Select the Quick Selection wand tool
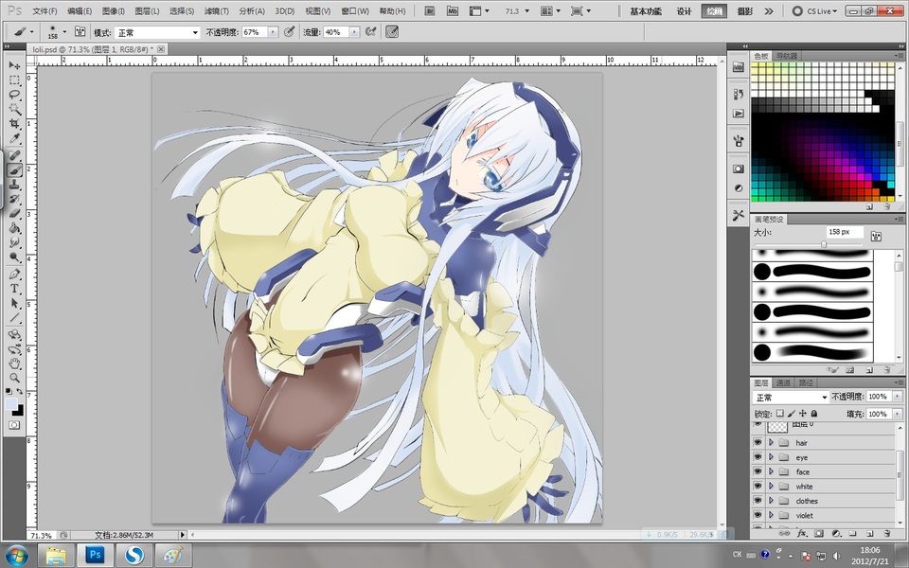 (x=14, y=109)
